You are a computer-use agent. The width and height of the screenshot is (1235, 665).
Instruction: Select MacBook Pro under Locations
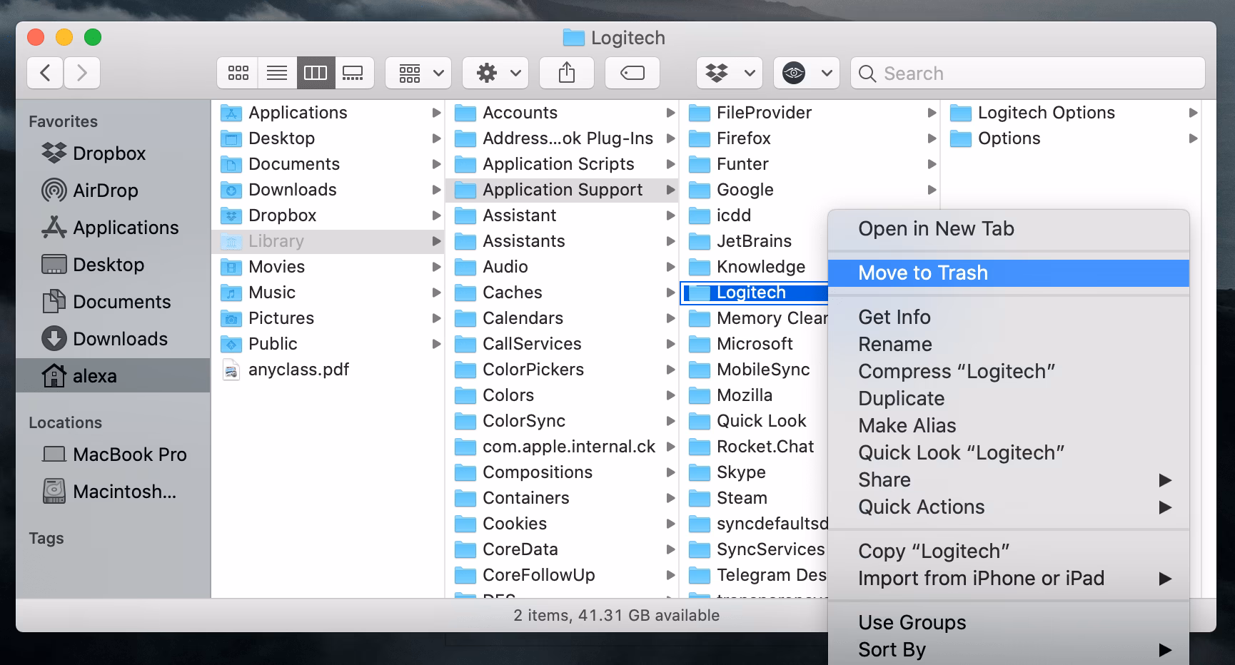pyautogui.click(x=114, y=455)
